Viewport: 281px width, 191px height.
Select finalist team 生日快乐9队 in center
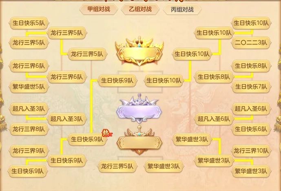click(117, 80)
